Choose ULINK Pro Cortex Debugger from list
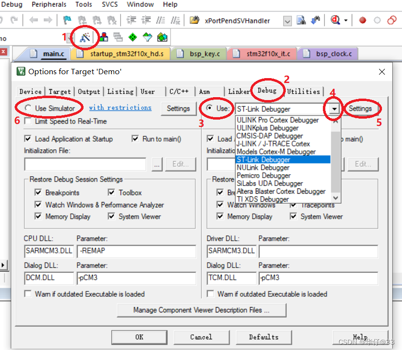The image size is (402, 350). (x=283, y=120)
